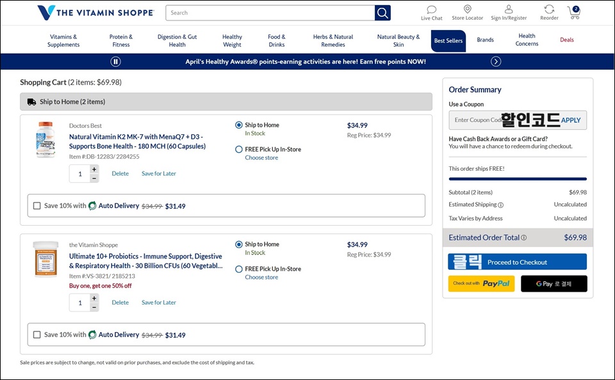The height and width of the screenshot is (380, 615).
Task: Open Natural Beauty & Skin menu
Action: 398,40
